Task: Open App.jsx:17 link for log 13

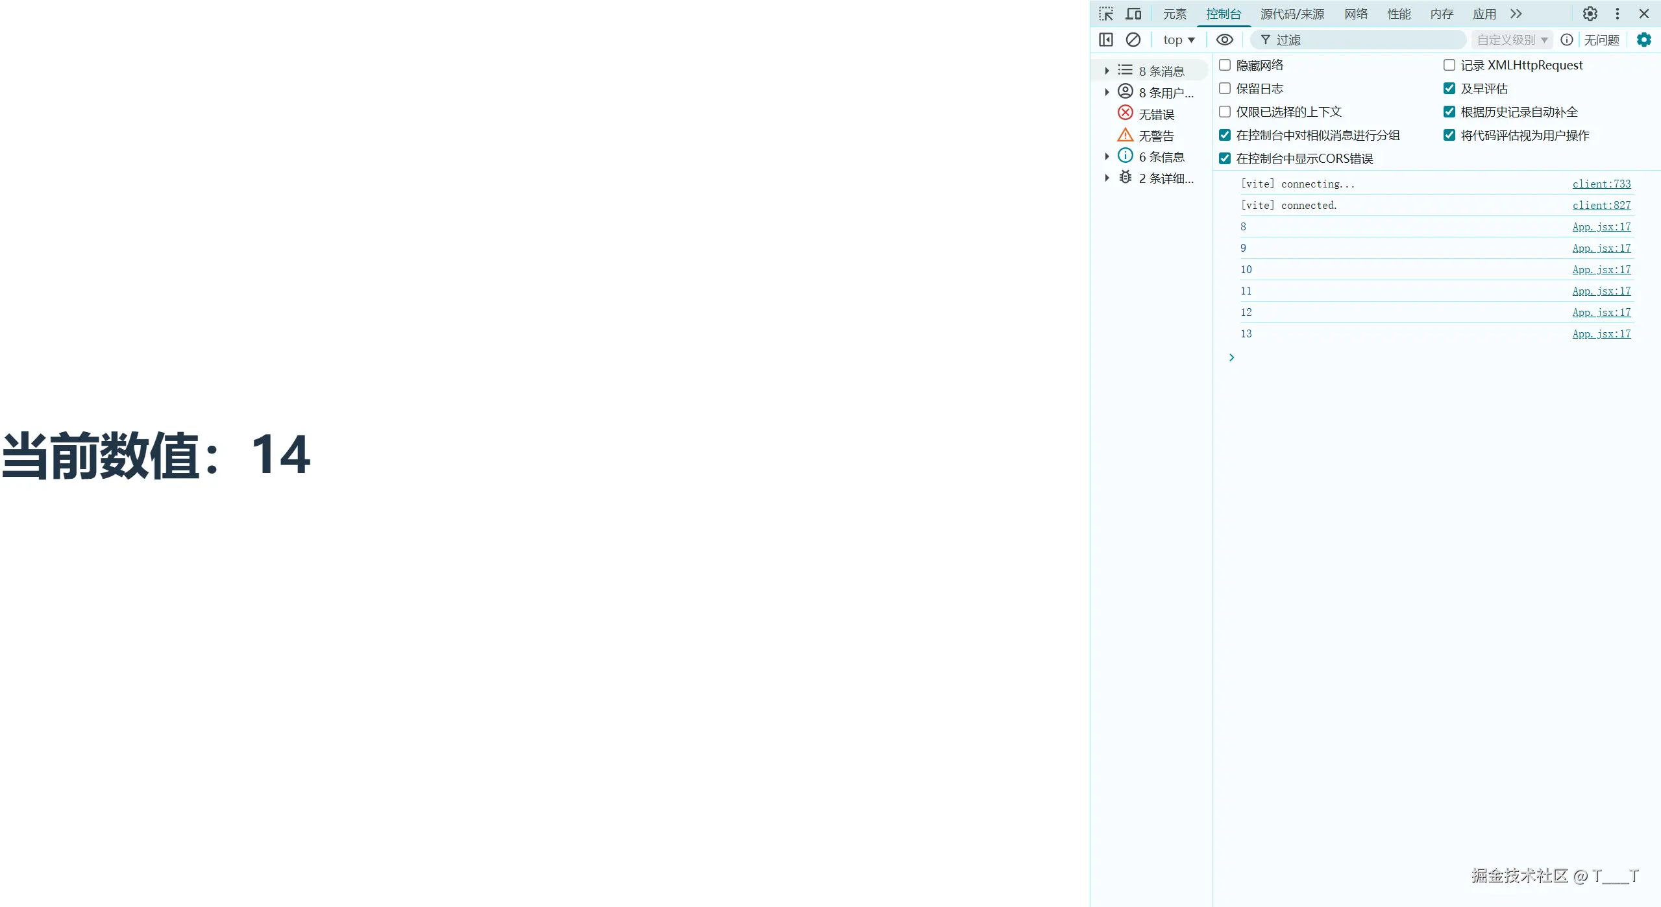Action: (1601, 333)
